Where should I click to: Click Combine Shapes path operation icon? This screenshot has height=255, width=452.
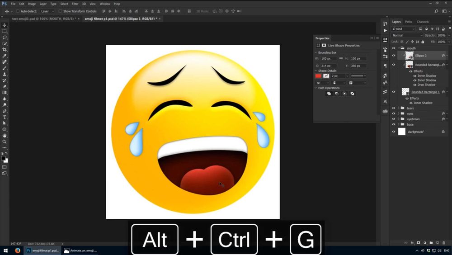pyautogui.click(x=329, y=94)
